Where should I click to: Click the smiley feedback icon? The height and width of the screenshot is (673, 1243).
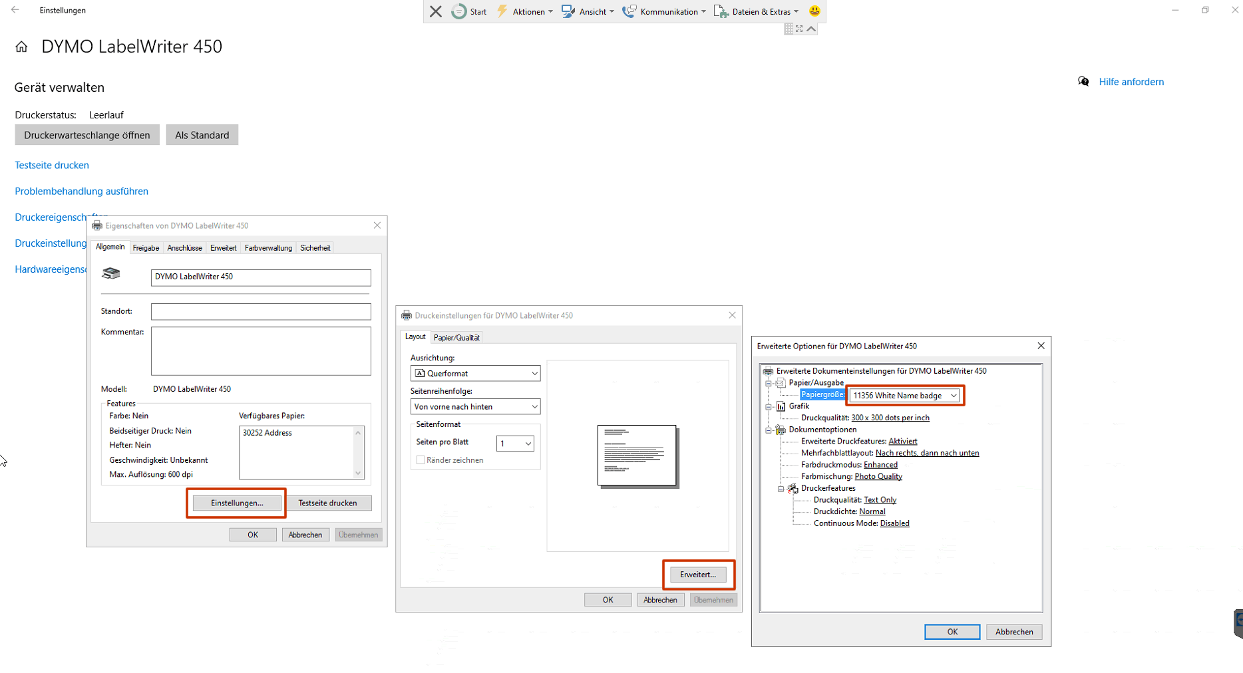[x=814, y=11]
